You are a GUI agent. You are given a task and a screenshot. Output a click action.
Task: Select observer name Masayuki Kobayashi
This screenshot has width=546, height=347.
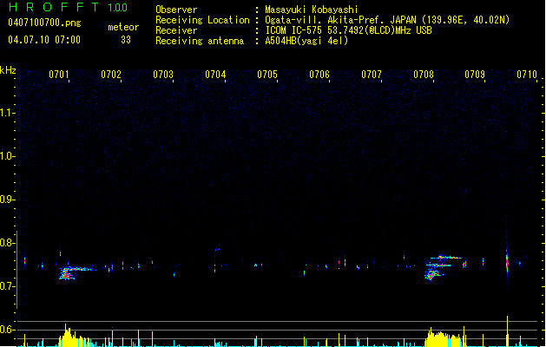tap(312, 10)
